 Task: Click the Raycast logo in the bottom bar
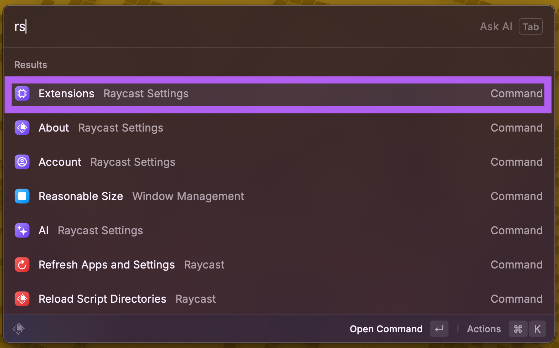point(19,328)
